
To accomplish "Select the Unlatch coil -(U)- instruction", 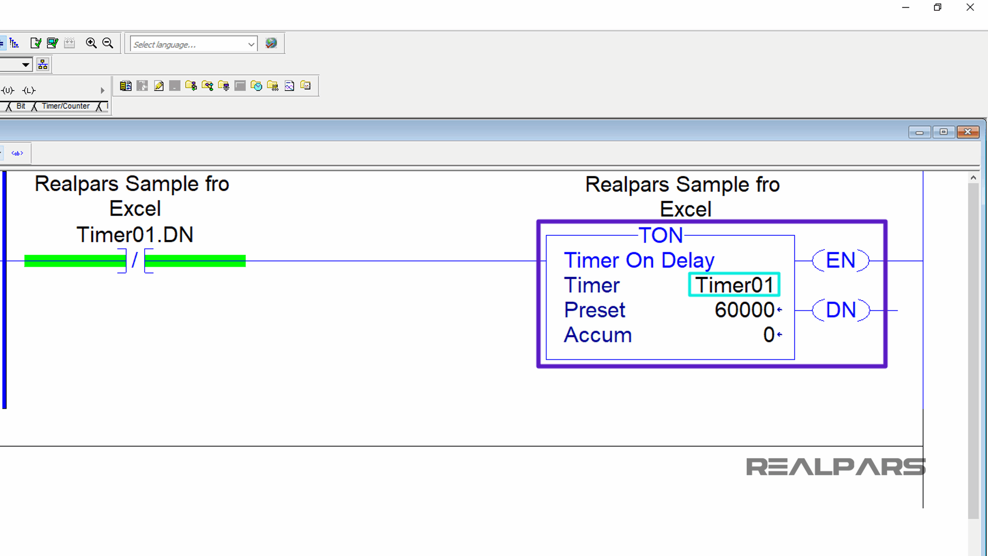I will click(x=7, y=90).
